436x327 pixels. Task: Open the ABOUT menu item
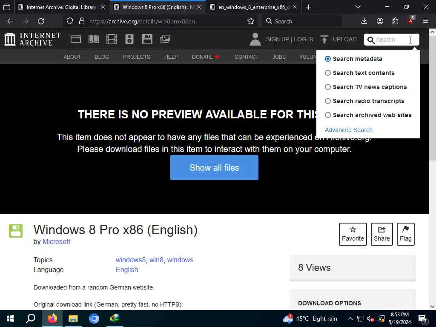pos(72,57)
